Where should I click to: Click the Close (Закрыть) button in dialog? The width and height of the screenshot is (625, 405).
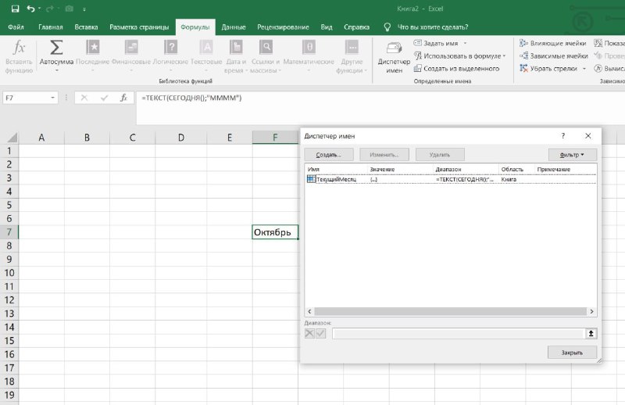[572, 353]
